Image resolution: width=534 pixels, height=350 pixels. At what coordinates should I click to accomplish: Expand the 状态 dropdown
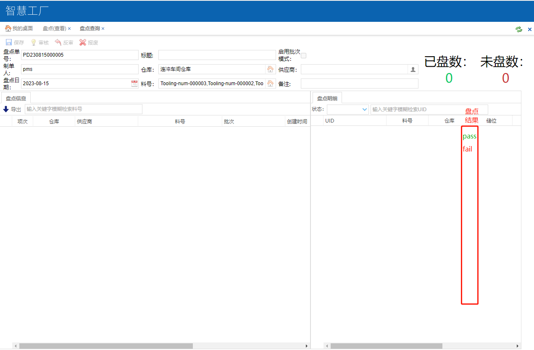pos(364,110)
